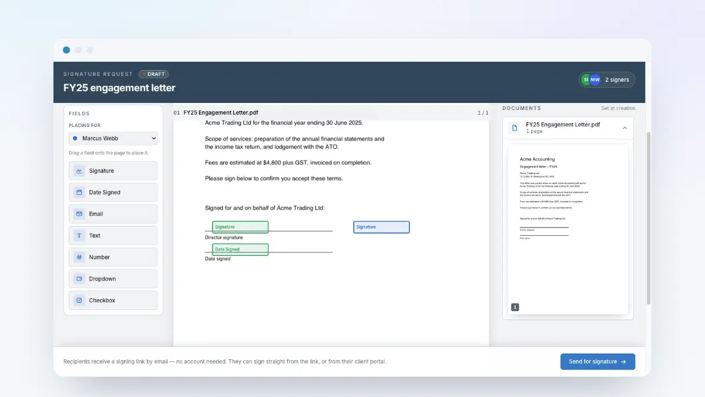The image size is (705, 397).
Task: Click the Dropdown field icon
Action: (79, 279)
